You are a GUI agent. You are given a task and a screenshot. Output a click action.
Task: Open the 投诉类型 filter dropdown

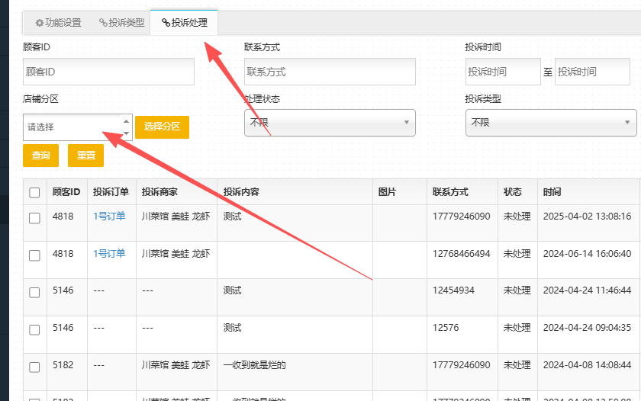(551, 123)
